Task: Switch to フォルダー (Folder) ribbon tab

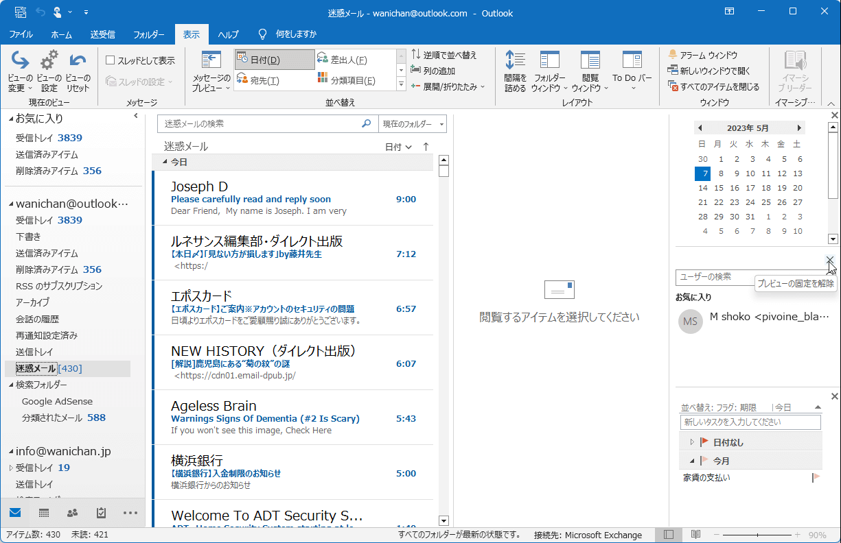Action: [x=148, y=34]
